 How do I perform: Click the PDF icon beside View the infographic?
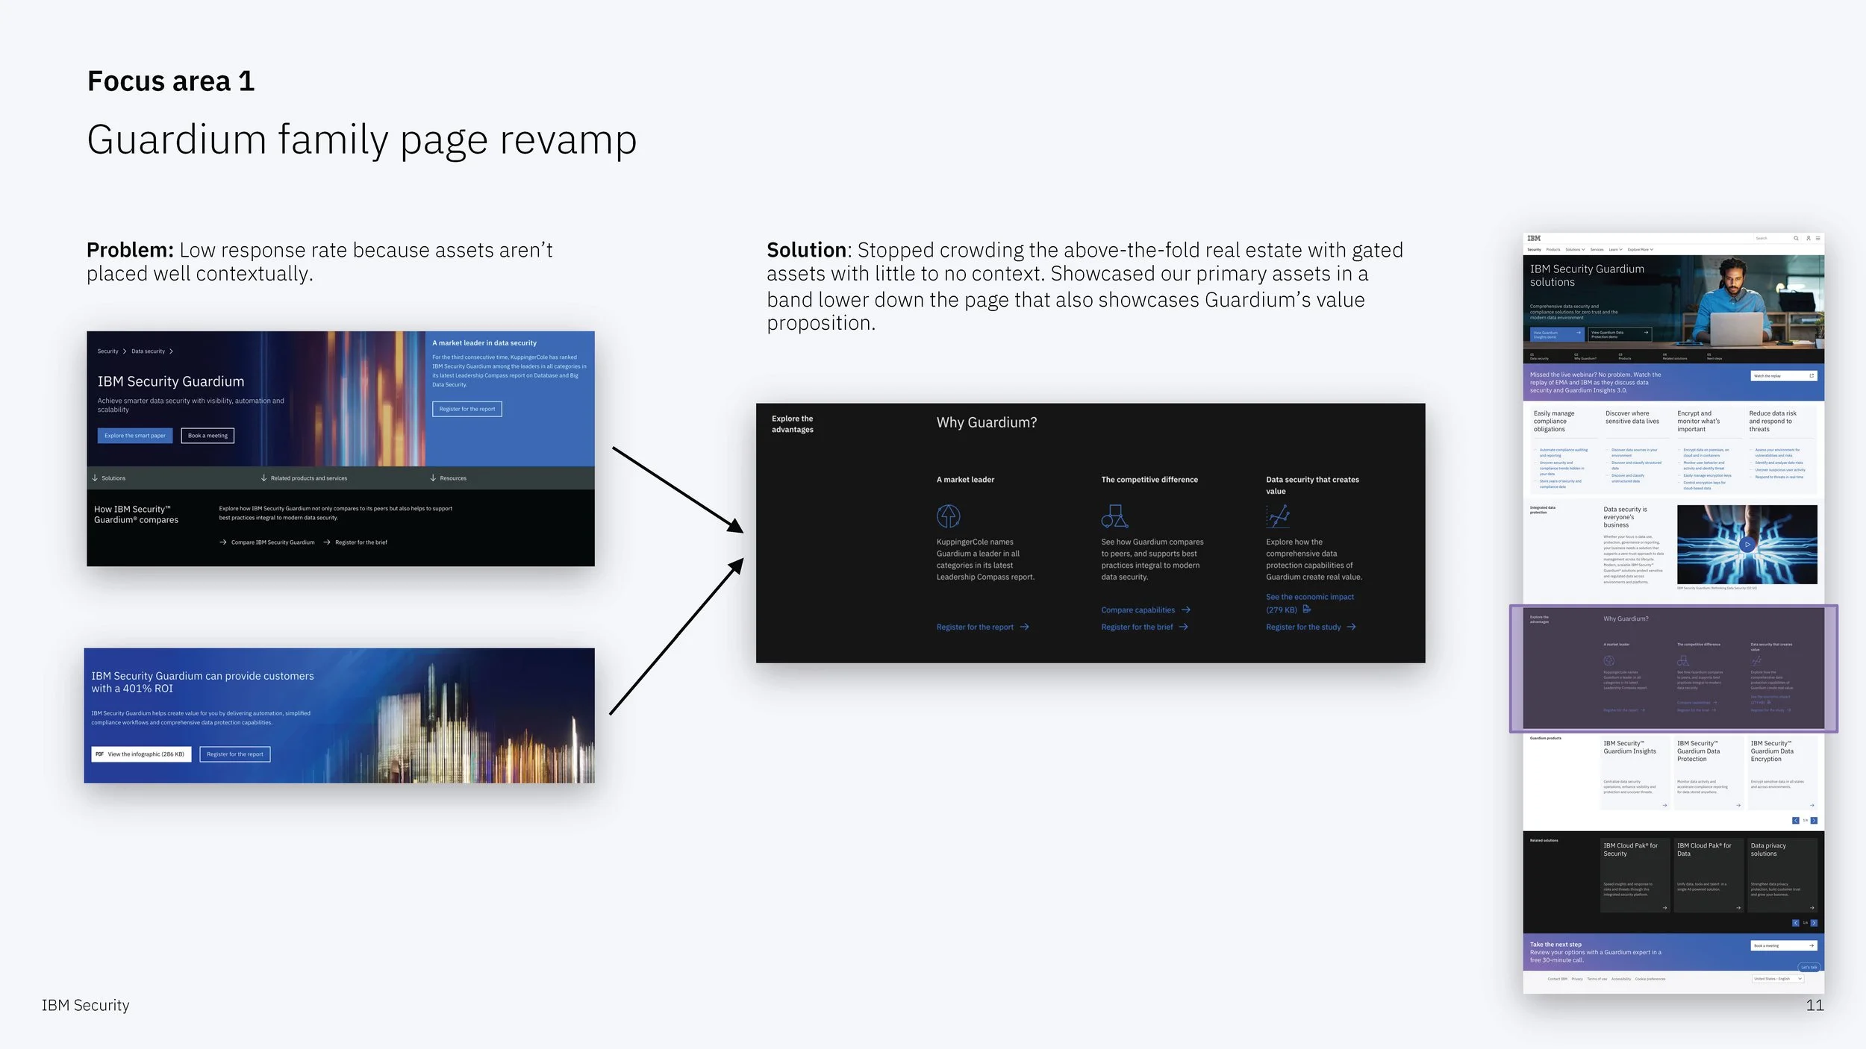(x=99, y=754)
